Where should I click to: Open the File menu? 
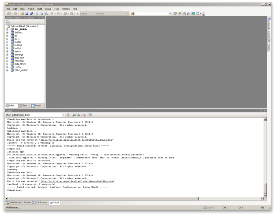pos(9,9)
